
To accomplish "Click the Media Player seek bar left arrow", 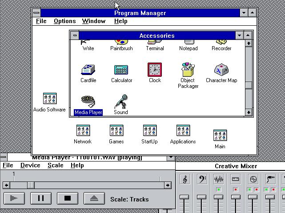I will pos(7,185).
